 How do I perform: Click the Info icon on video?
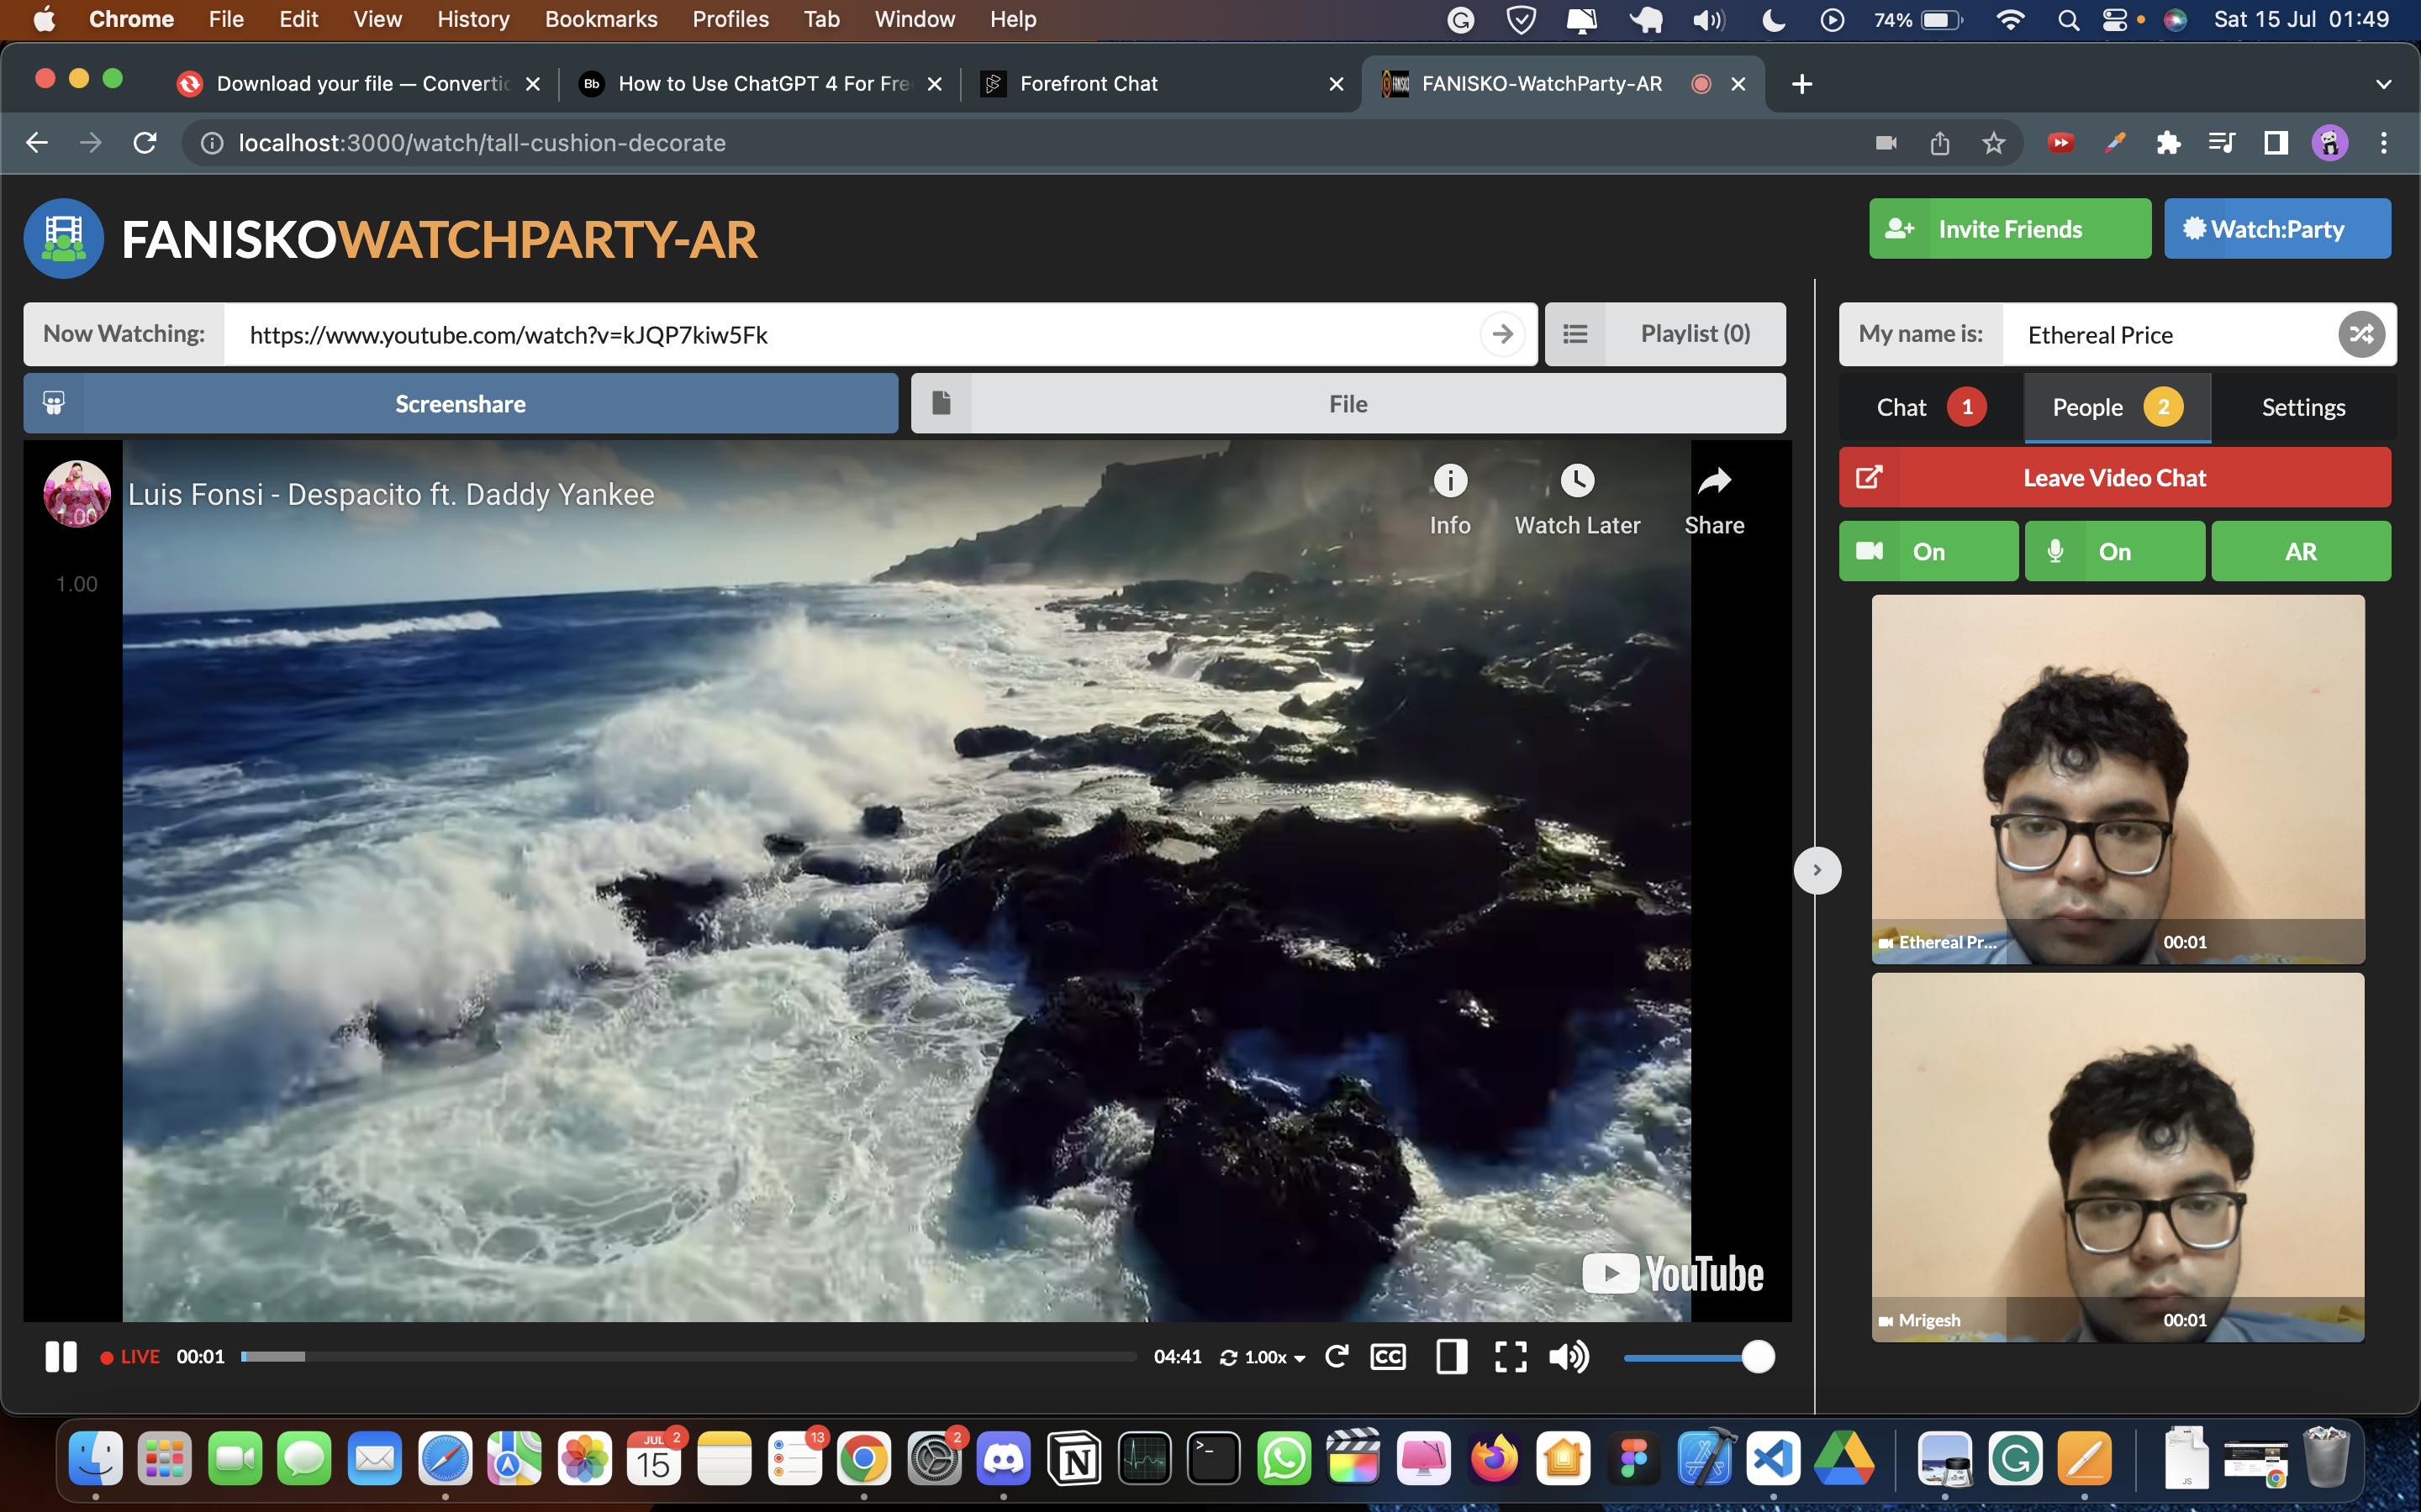tap(1450, 480)
